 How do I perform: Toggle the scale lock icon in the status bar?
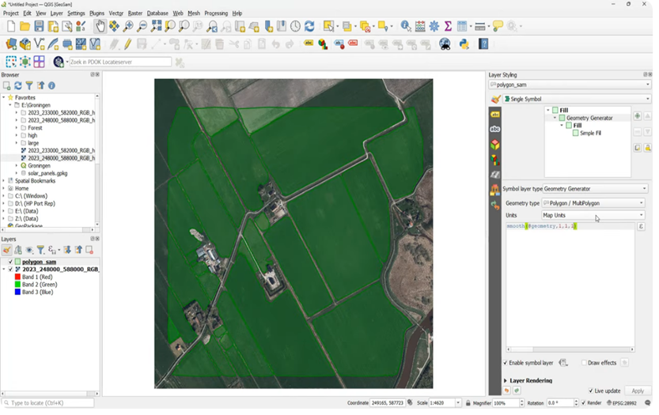coord(468,403)
